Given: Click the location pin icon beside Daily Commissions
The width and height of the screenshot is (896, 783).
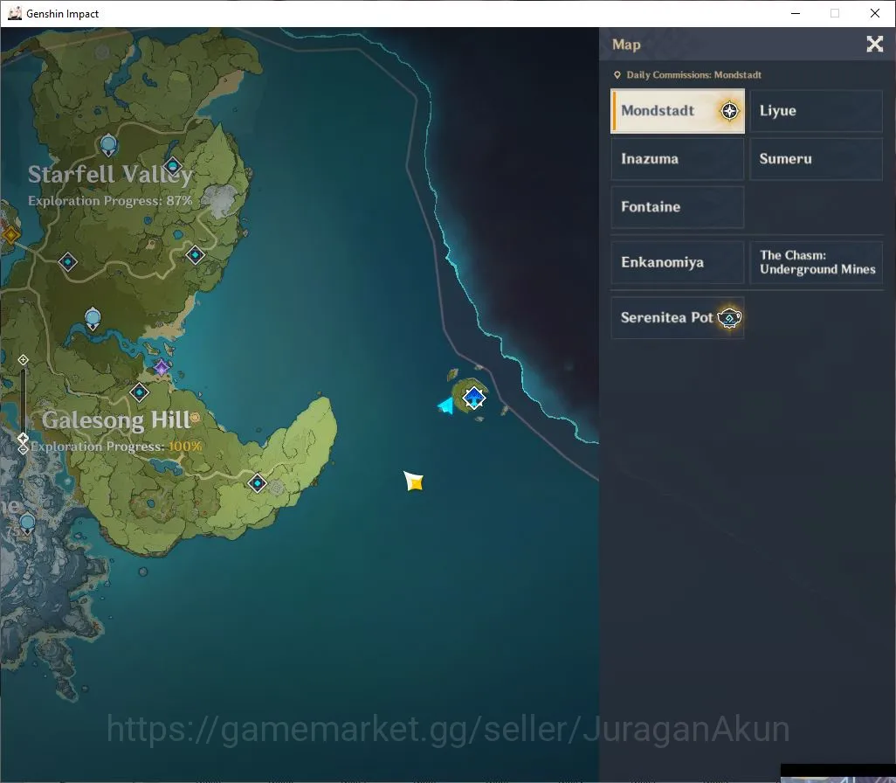Looking at the screenshot, I should click(617, 75).
